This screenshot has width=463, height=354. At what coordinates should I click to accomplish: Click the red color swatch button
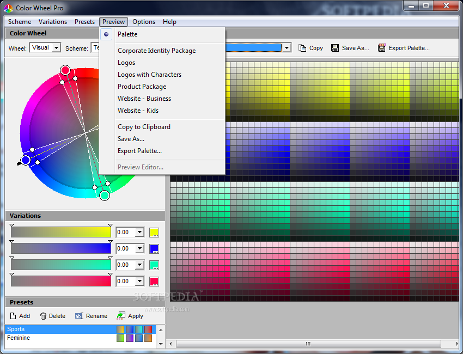pos(154,281)
